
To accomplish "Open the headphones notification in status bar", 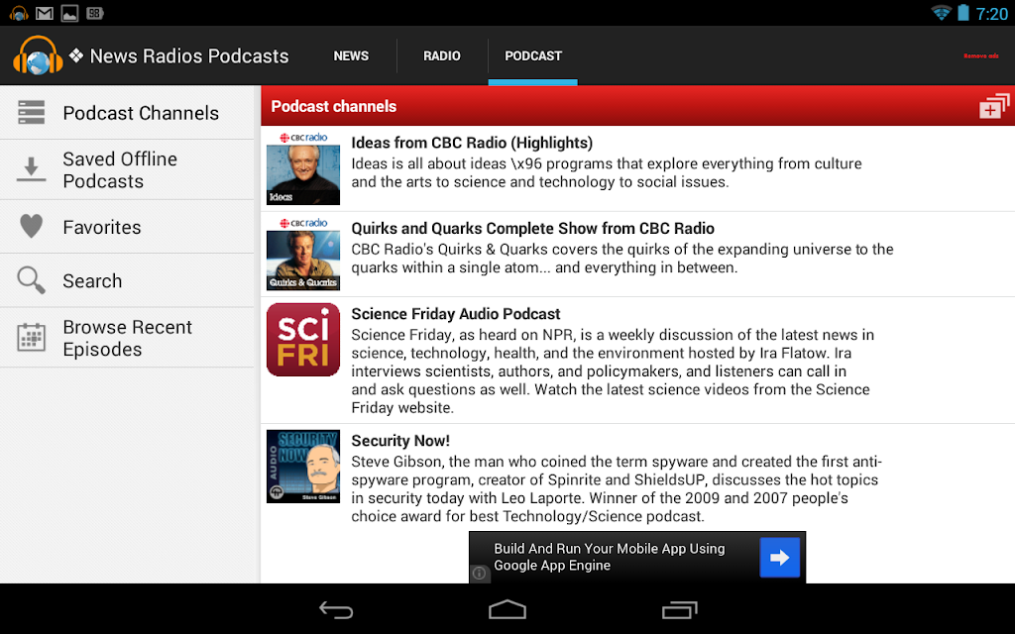I will pyautogui.click(x=19, y=13).
